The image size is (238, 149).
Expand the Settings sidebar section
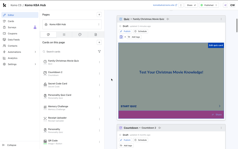pyautogui.click(x=35, y=64)
